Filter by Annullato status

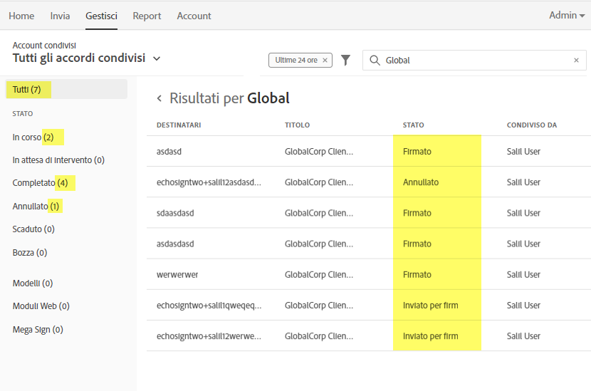[36, 207]
